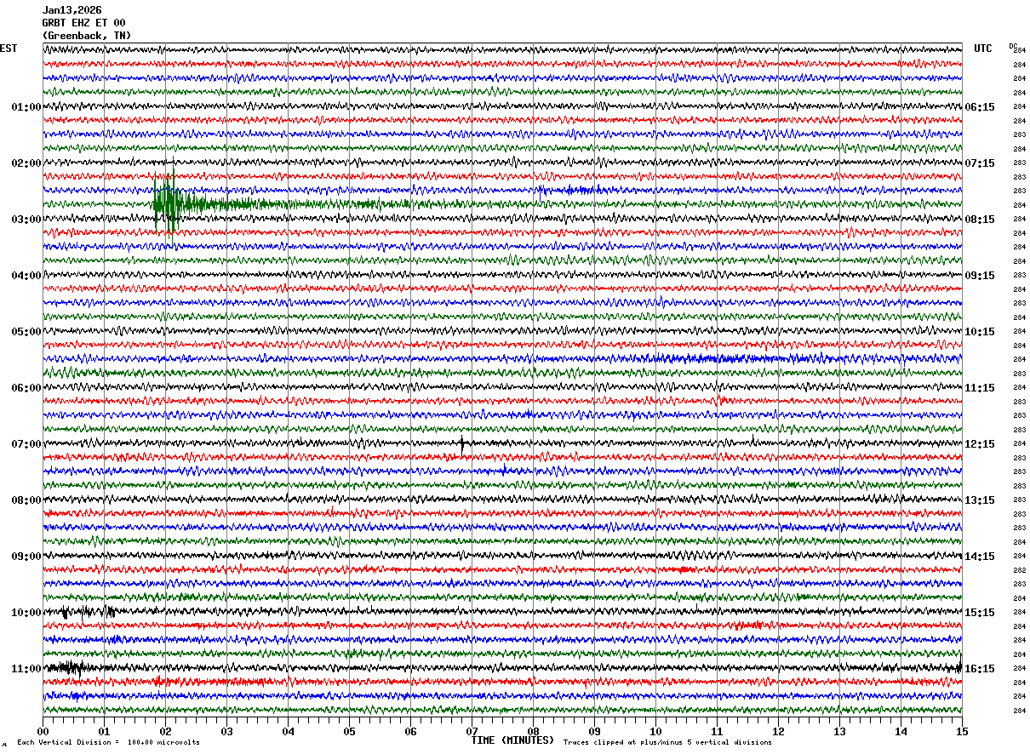Click the 05 tick on the minutes axis
The height and width of the screenshot is (754, 1030).
coord(349,731)
